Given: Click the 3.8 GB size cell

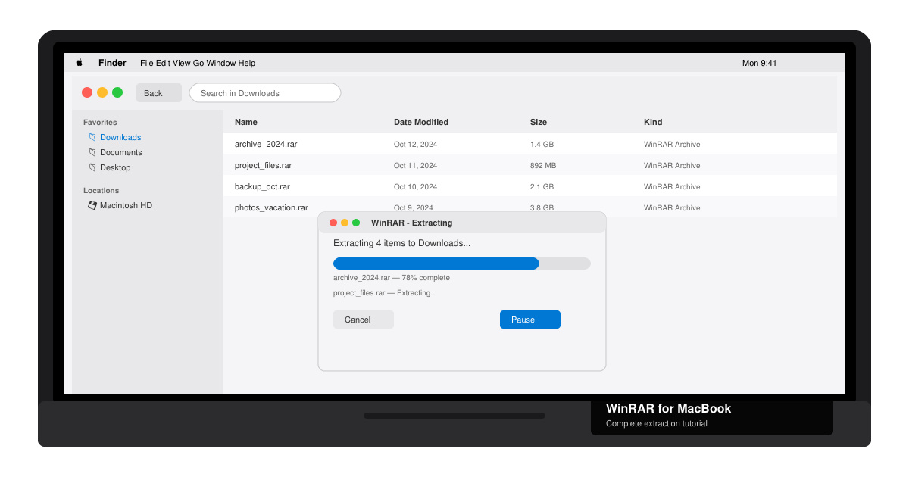Looking at the screenshot, I should click(x=542, y=207).
